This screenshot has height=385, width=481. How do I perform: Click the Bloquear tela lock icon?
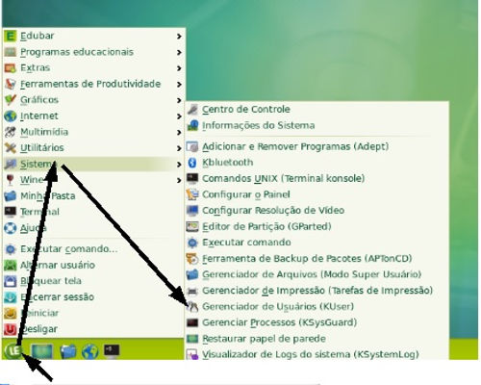click(11, 281)
